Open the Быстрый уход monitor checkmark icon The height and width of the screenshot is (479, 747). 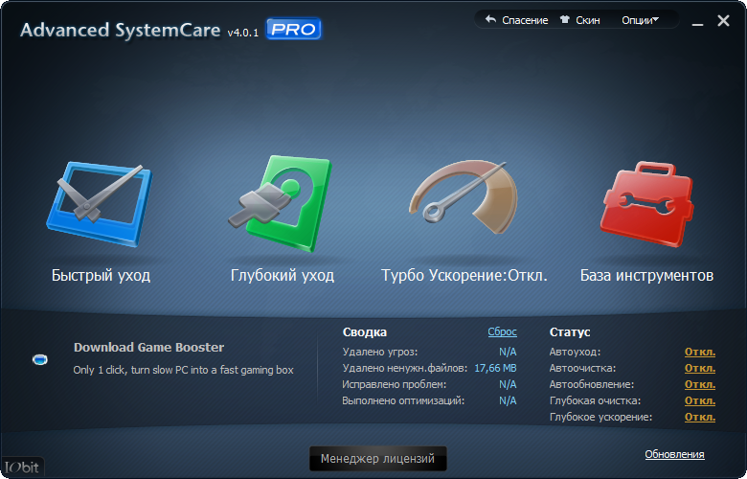pyautogui.click(x=99, y=204)
